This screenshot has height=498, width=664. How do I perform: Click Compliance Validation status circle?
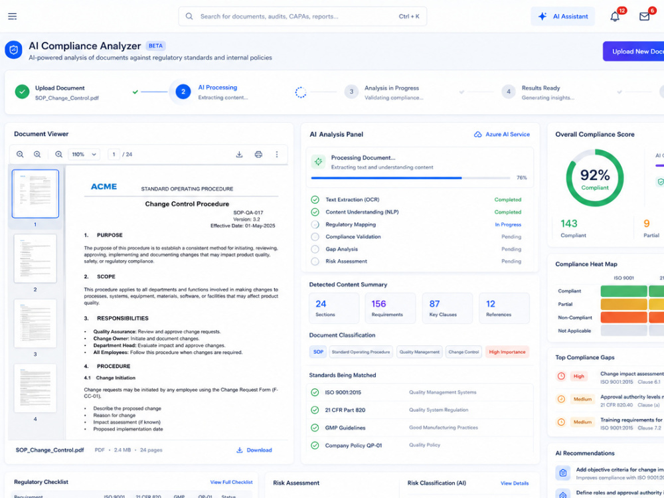point(315,237)
